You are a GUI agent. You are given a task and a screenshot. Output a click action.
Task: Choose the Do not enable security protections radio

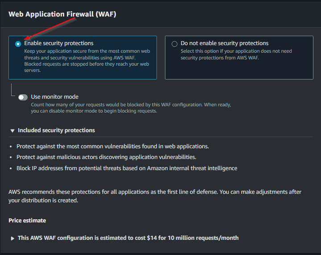coord(174,44)
